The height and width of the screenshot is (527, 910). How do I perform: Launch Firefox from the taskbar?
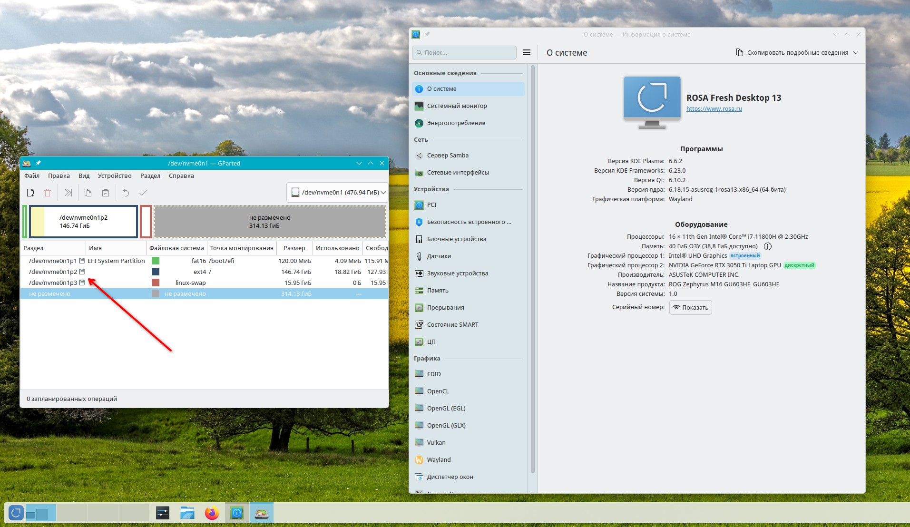[212, 513]
